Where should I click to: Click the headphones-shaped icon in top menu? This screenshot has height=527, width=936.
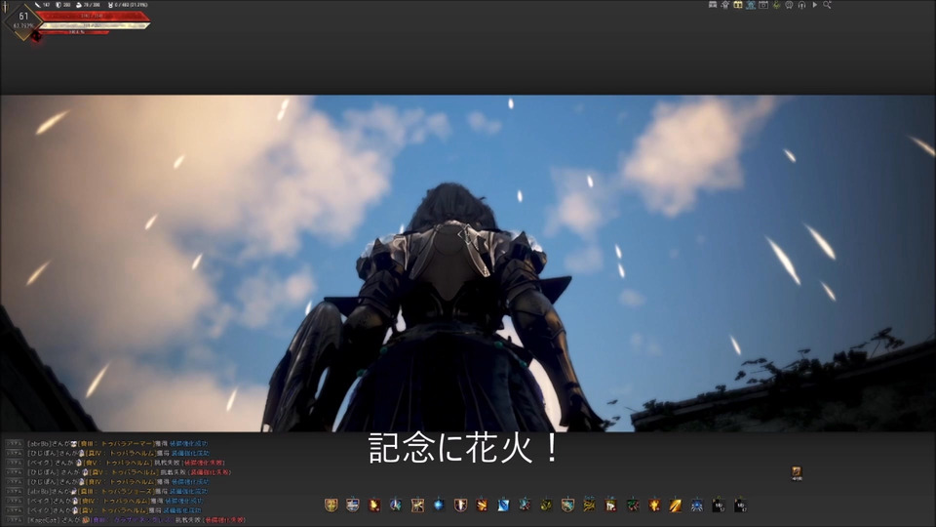(801, 5)
